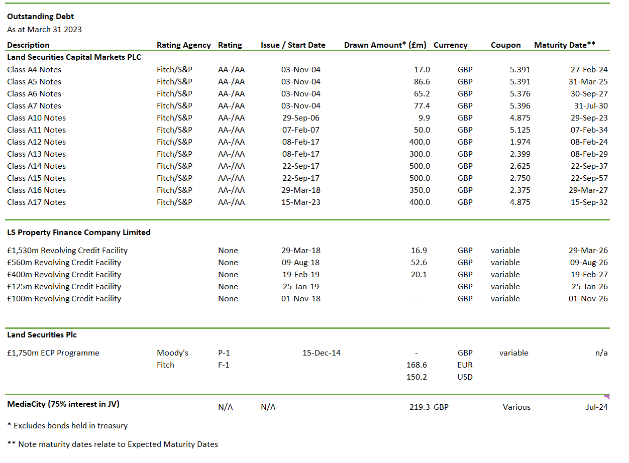Click the 2.375 coupon value

[520, 190]
